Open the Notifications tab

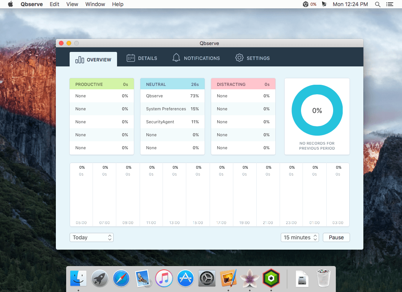pyautogui.click(x=196, y=58)
